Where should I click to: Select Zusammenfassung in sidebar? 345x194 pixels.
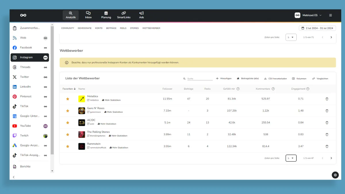pos(30,28)
